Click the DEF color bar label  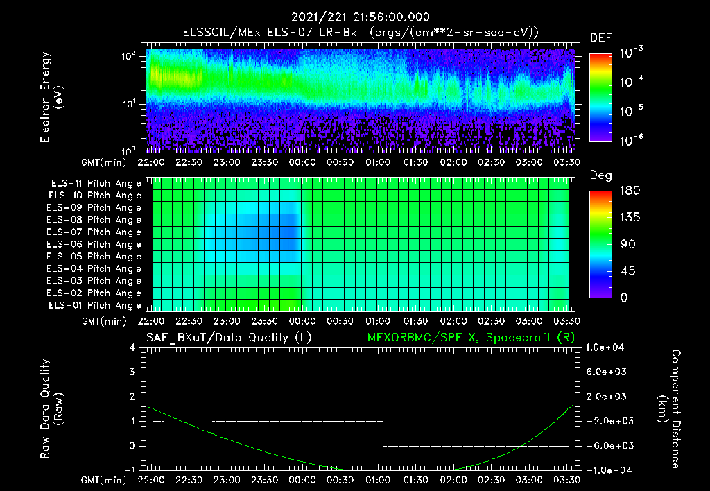tap(601, 37)
